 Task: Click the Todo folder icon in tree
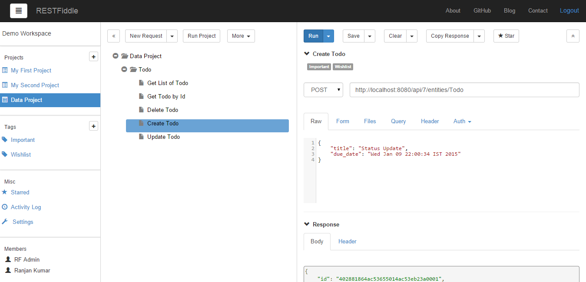click(x=133, y=69)
